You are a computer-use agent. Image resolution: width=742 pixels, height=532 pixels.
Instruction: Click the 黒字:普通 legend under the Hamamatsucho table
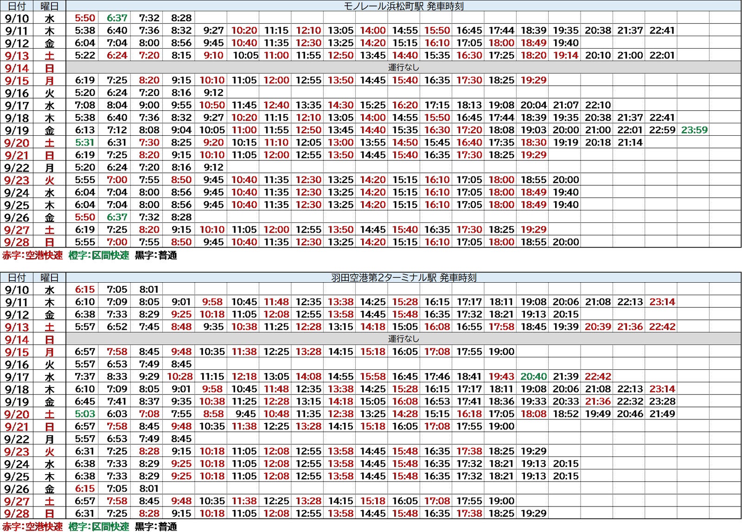tap(156, 255)
